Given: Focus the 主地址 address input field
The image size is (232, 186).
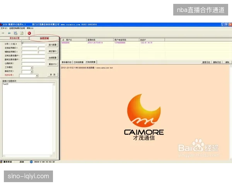Looking at the screenshot, I should pos(30,48).
